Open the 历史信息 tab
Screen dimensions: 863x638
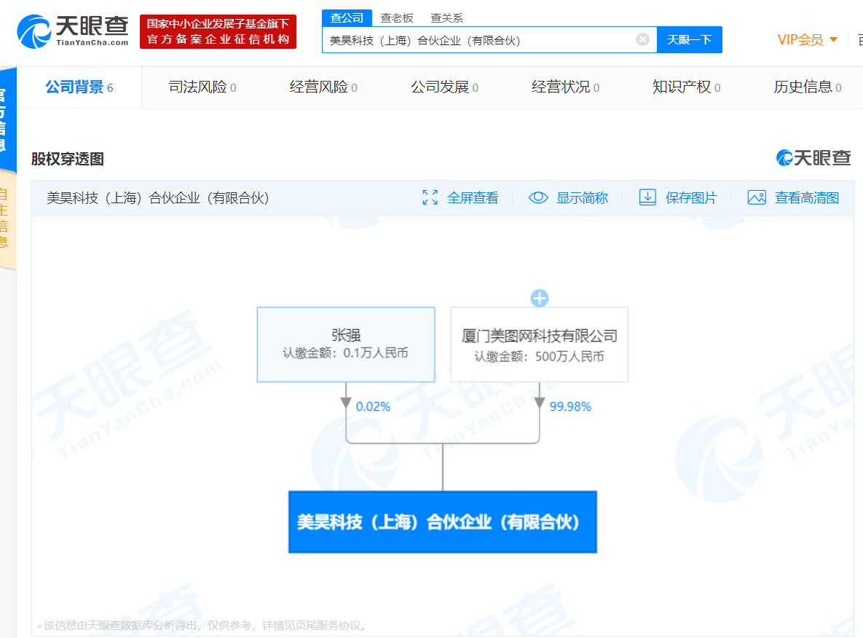[x=808, y=87]
